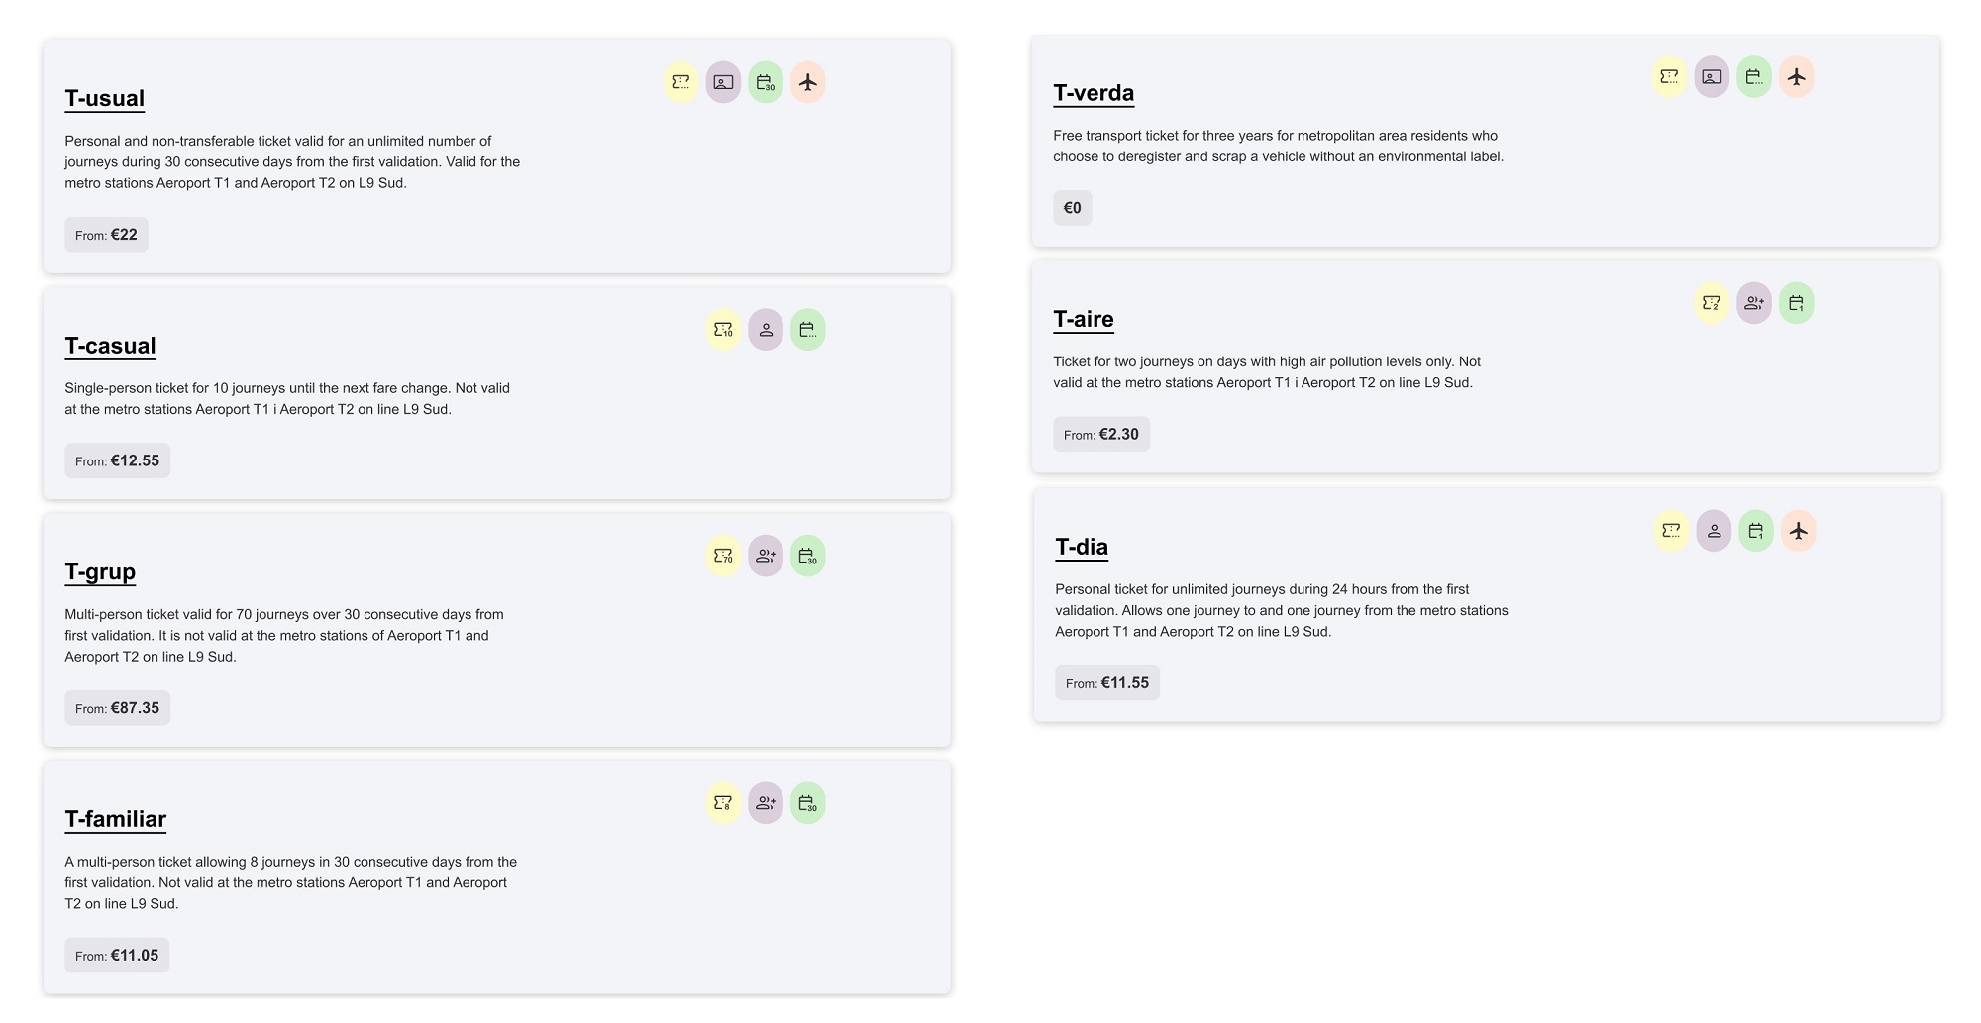1981x1023 pixels.
Task: Click the green calendar icon on T-familiar
Action: pos(807,803)
